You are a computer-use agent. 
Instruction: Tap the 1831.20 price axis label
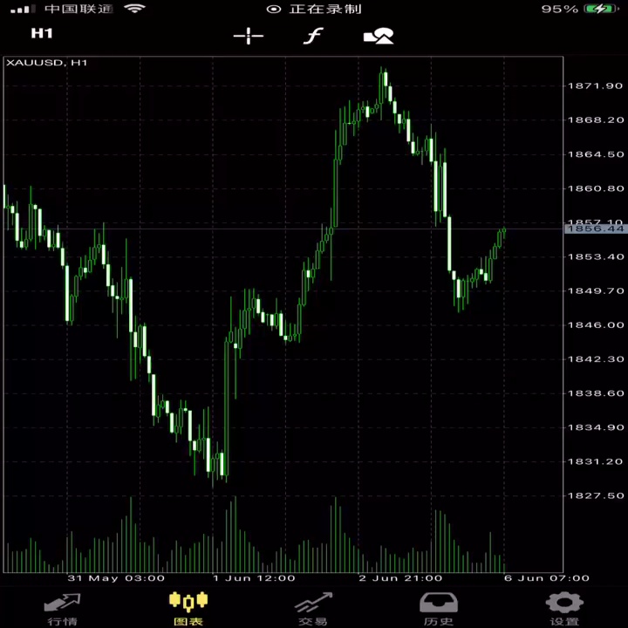click(596, 461)
